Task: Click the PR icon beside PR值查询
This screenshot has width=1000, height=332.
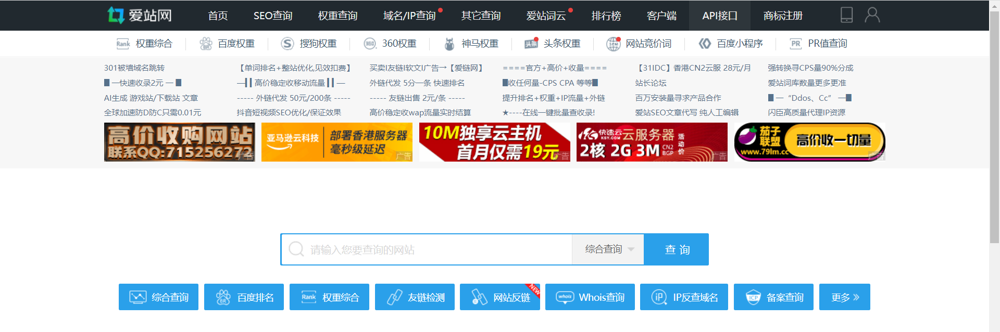Action: tap(795, 44)
